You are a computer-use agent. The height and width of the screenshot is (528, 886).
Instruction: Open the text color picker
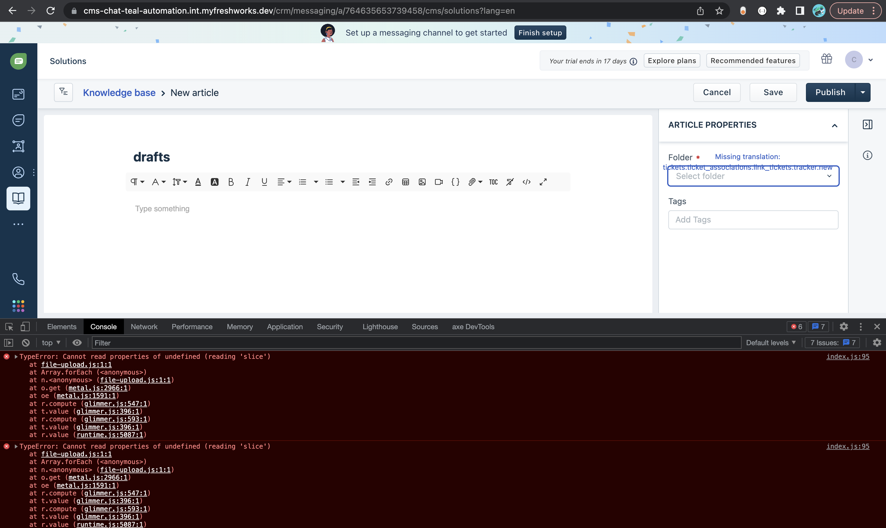pyautogui.click(x=198, y=182)
